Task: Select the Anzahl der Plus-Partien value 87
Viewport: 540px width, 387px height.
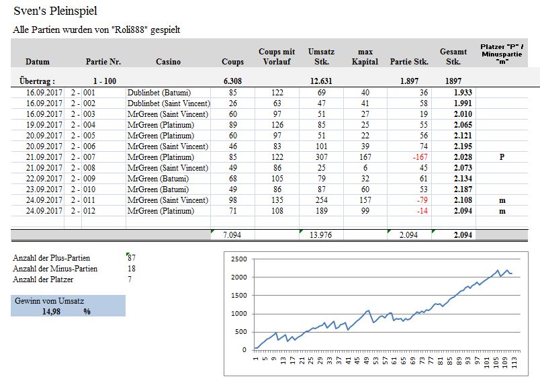Action: coord(132,258)
